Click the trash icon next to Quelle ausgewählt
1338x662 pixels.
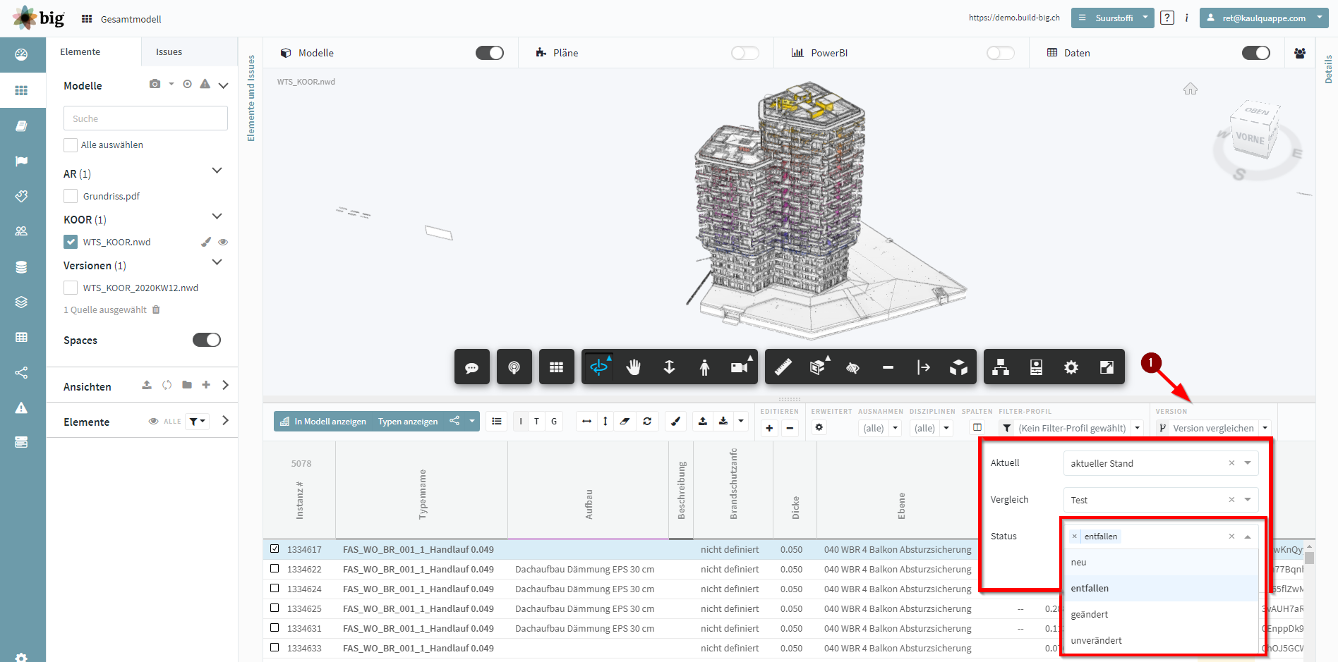pos(156,309)
